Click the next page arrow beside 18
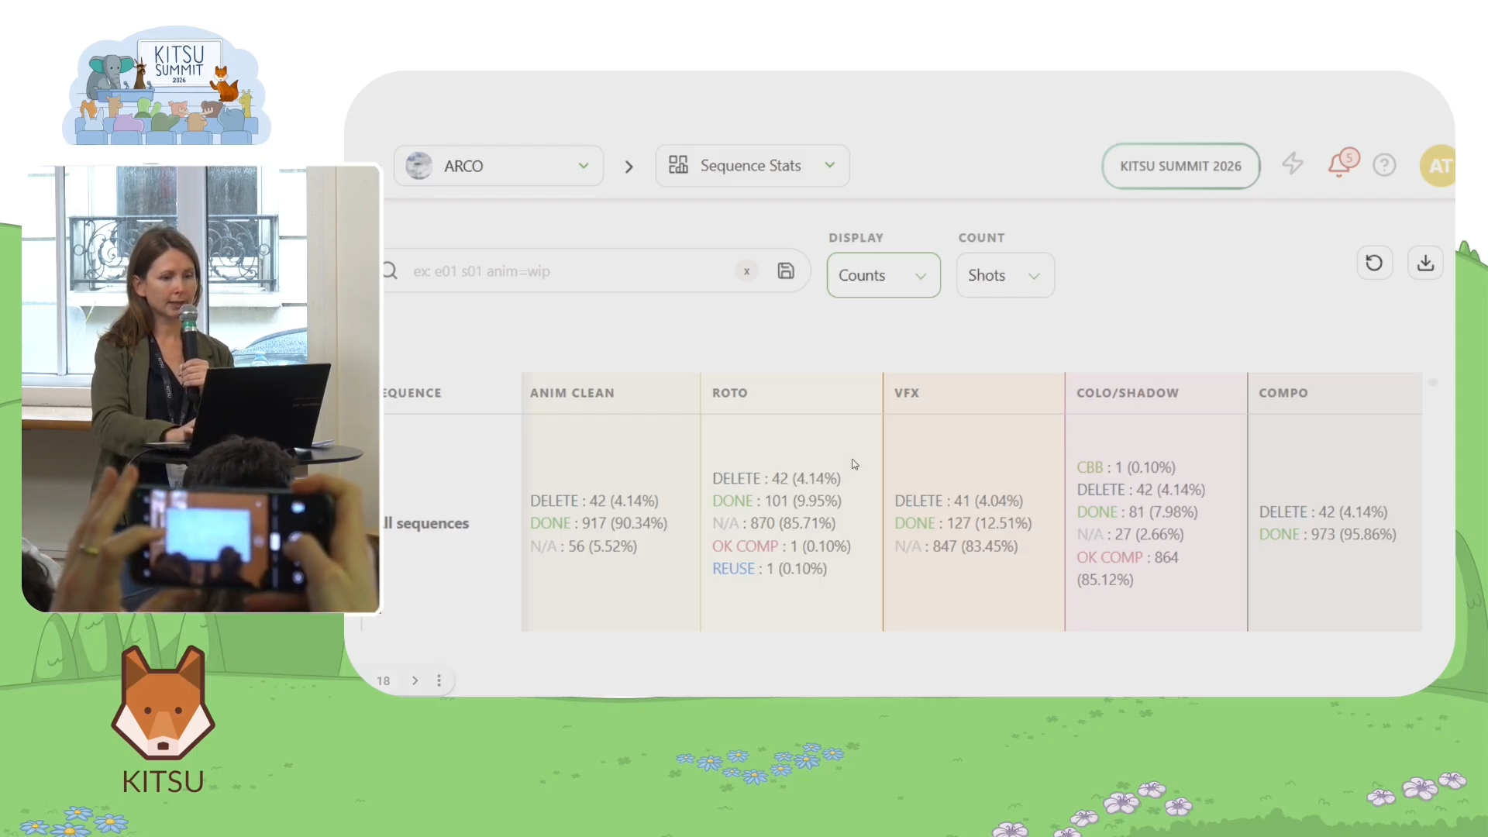1488x837 pixels. (415, 680)
